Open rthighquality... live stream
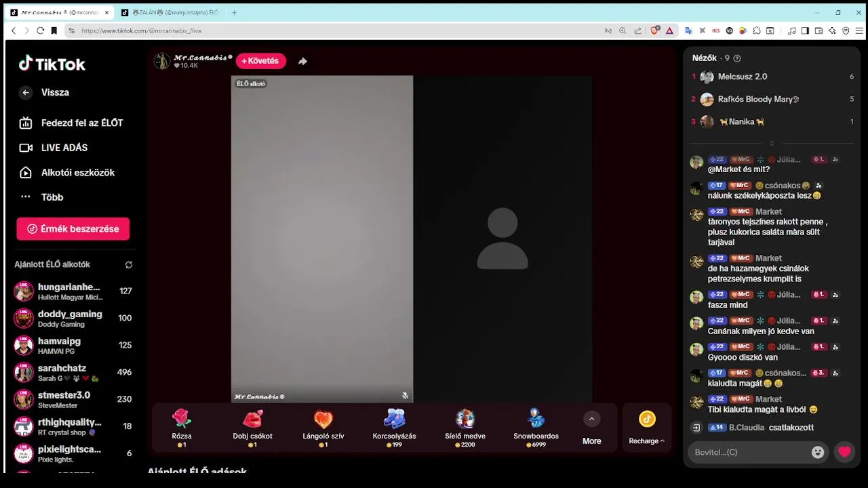The image size is (868, 488). pyautogui.click(x=73, y=427)
